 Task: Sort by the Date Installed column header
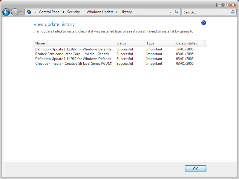tap(190, 43)
